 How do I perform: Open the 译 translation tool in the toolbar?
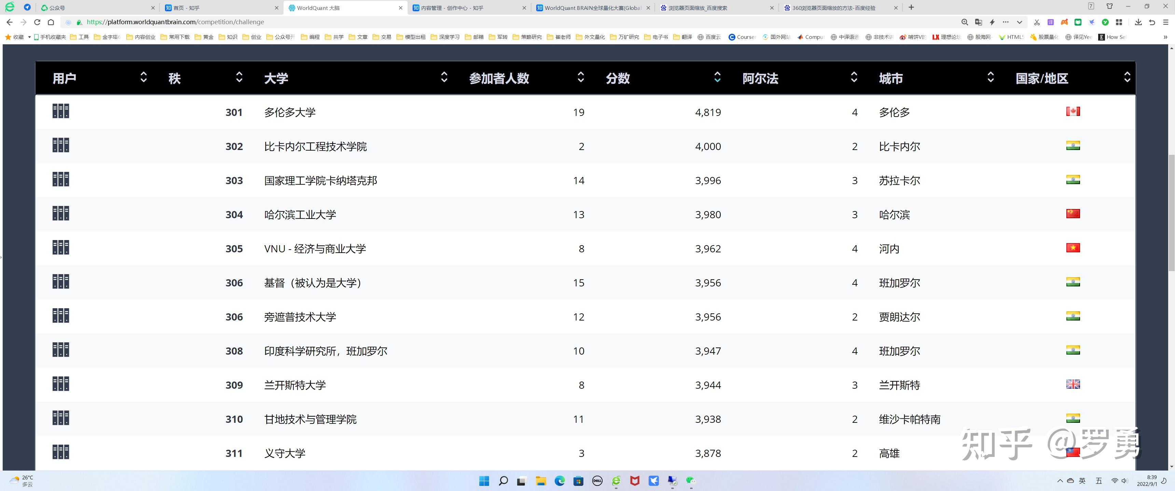tap(1050, 22)
